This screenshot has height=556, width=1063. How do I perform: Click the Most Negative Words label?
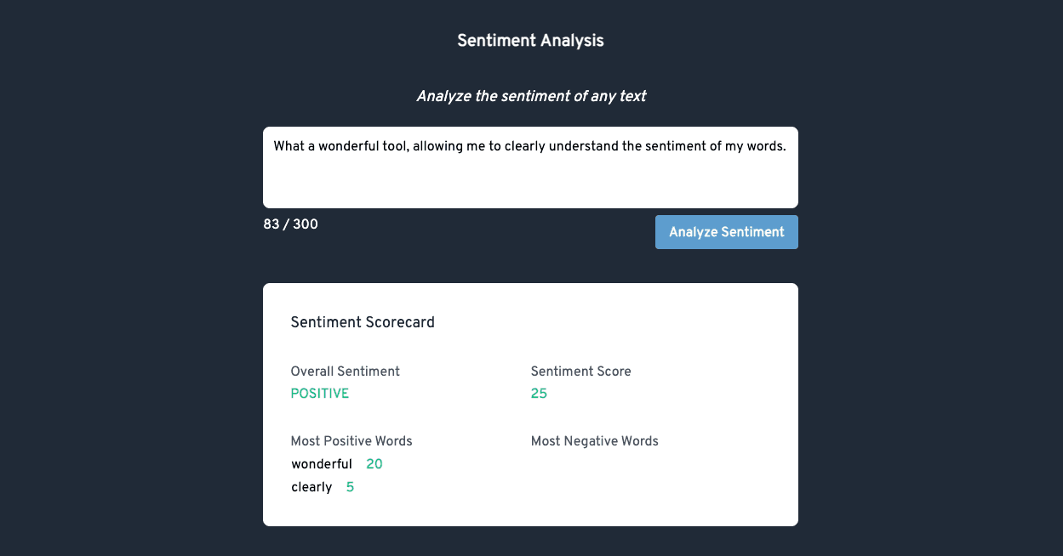[594, 441]
